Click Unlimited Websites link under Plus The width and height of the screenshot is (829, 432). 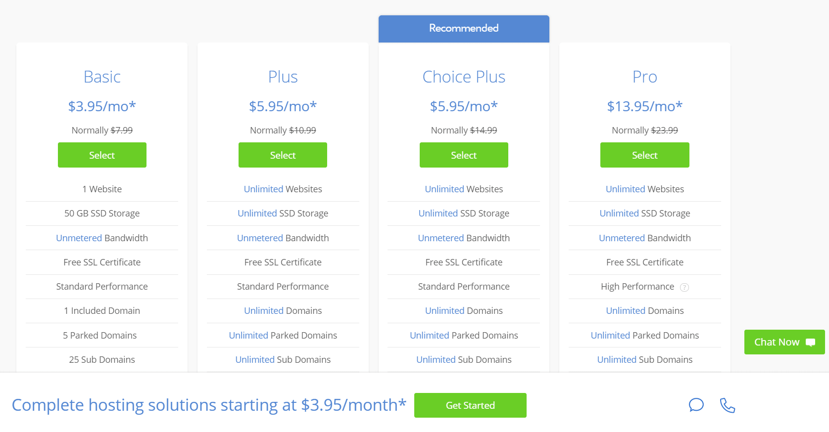[x=263, y=189]
